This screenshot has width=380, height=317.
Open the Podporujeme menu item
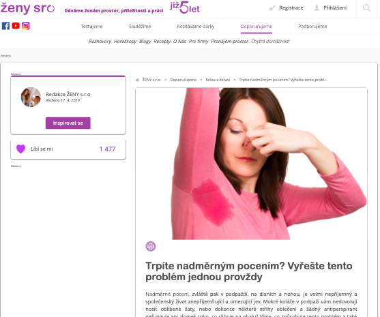click(x=312, y=27)
